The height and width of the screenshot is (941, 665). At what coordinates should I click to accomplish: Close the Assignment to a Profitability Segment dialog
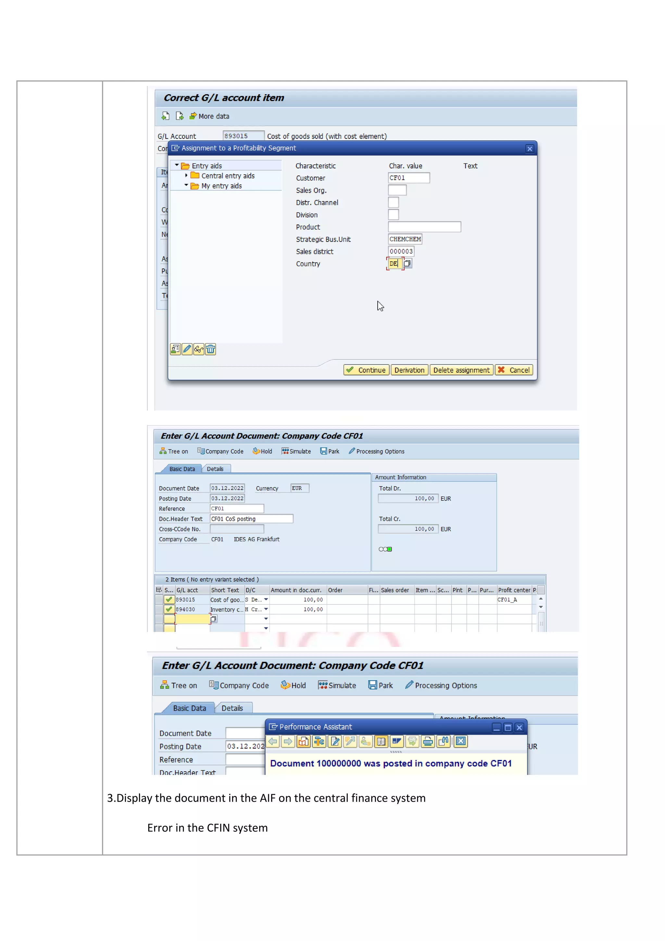click(x=530, y=149)
